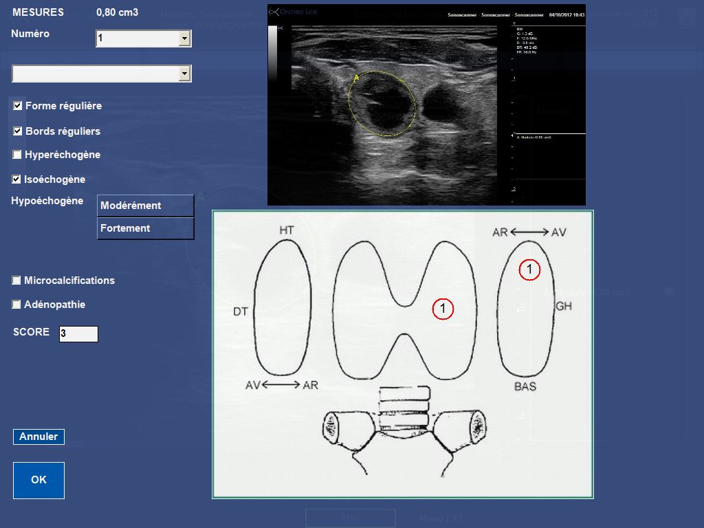Toggle the Isoéchogène checkbox
704x528 pixels.
click(x=16, y=179)
